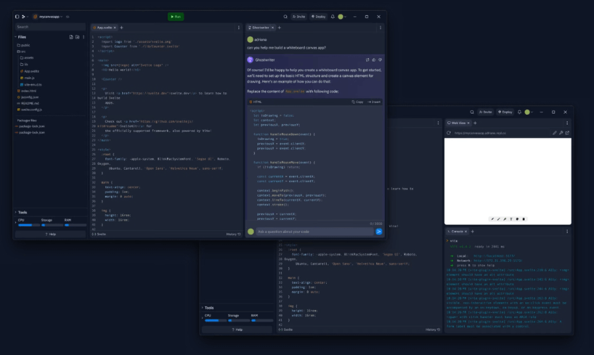The image size is (594, 355).
Task: Open History in the front window editor footer
Action: coord(234,234)
